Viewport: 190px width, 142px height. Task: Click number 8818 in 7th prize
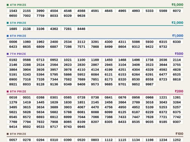click(177, 79)
